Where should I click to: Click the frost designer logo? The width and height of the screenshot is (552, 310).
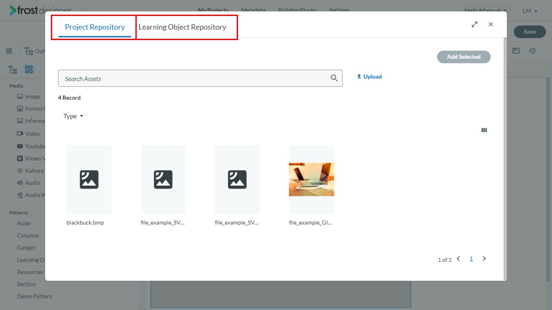tap(40, 10)
